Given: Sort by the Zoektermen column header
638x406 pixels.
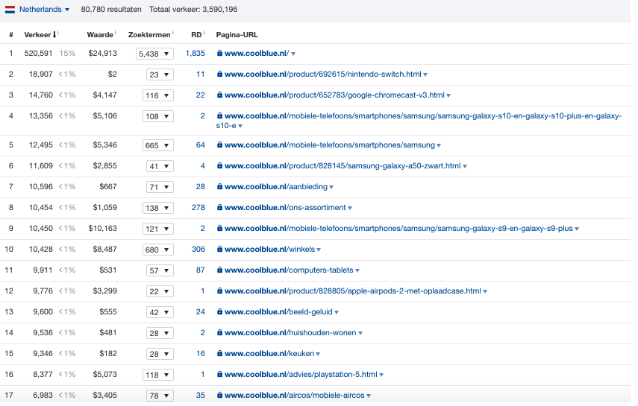Looking at the screenshot, I should 149,35.
